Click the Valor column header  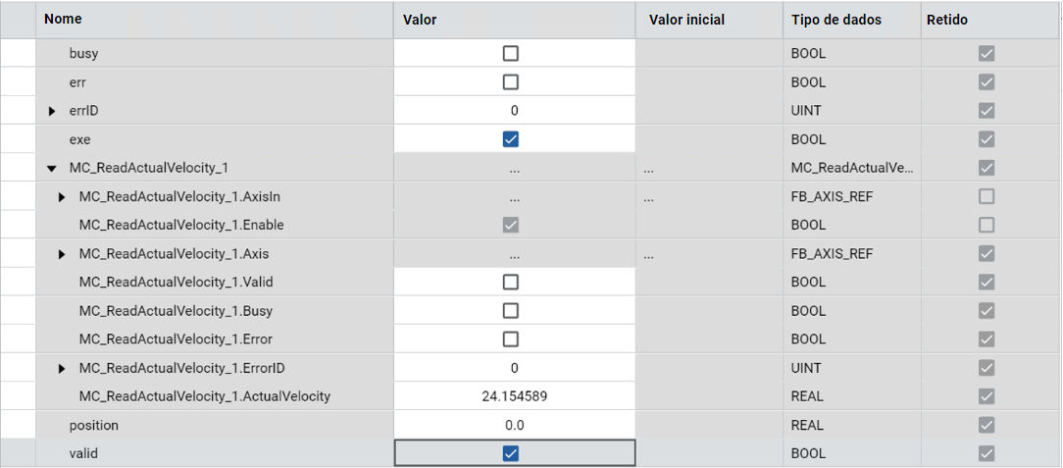point(420,20)
